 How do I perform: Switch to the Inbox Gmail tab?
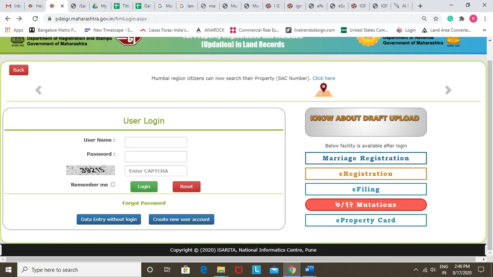click(x=14, y=6)
